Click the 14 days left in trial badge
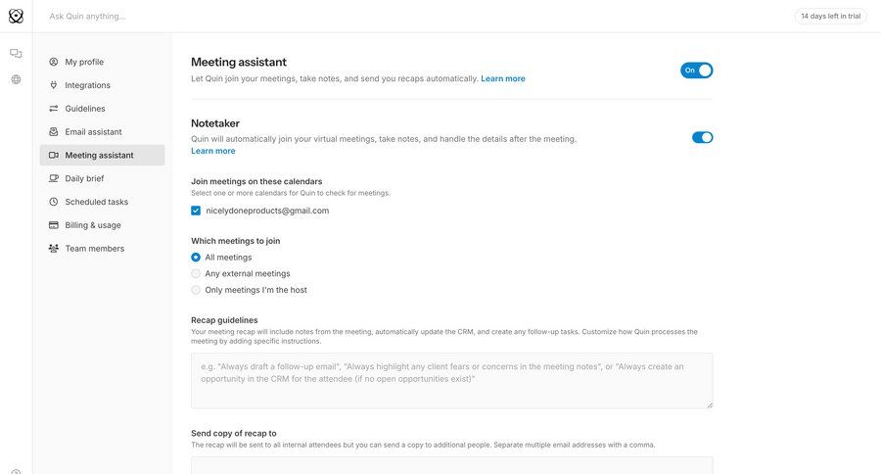The height and width of the screenshot is (474, 881). [x=830, y=16]
